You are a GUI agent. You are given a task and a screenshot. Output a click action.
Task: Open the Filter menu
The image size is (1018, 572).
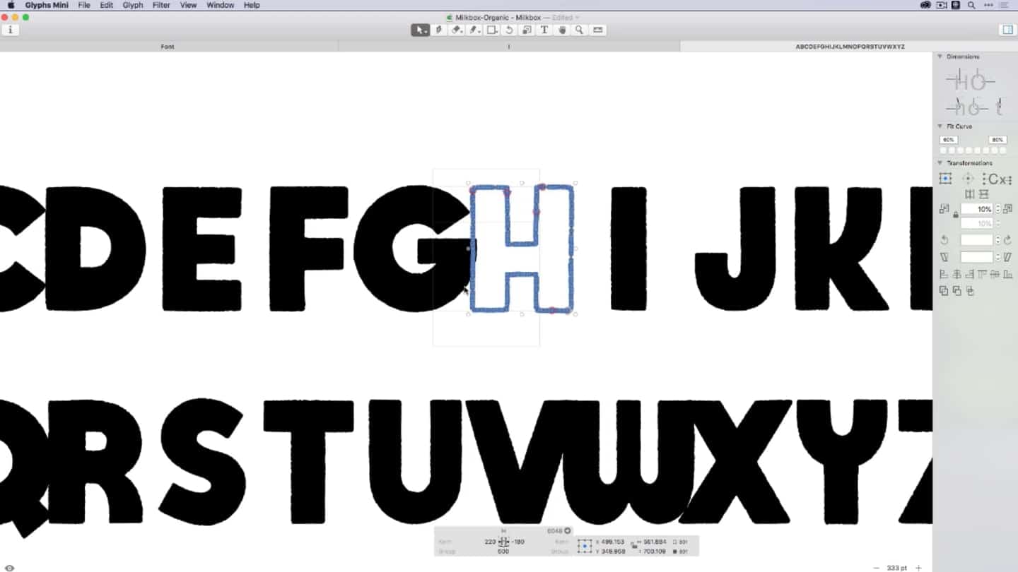[161, 5]
